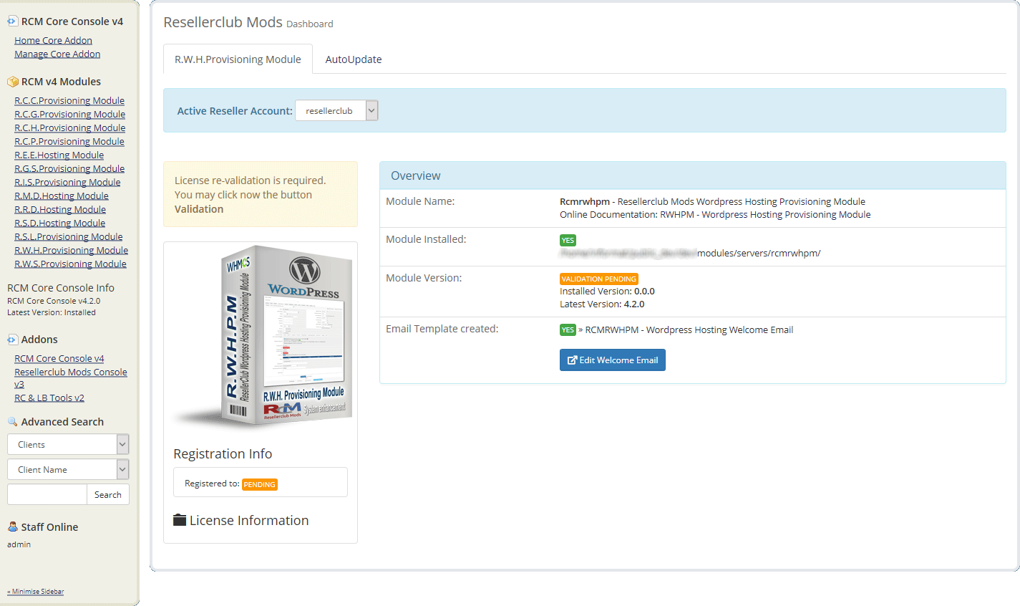Image resolution: width=1020 pixels, height=606 pixels.
Task: Open R.I.S.Provisioning Module link
Action: (x=67, y=182)
